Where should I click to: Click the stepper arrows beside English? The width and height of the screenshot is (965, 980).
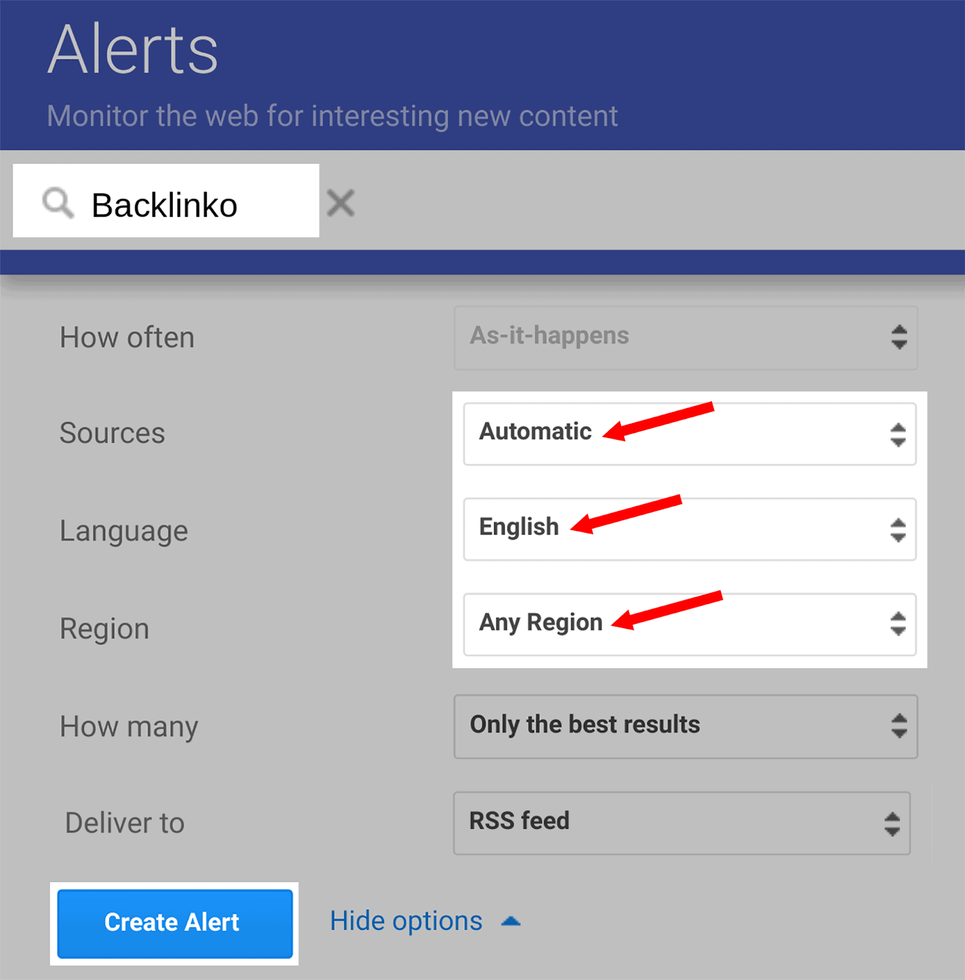click(897, 530)
